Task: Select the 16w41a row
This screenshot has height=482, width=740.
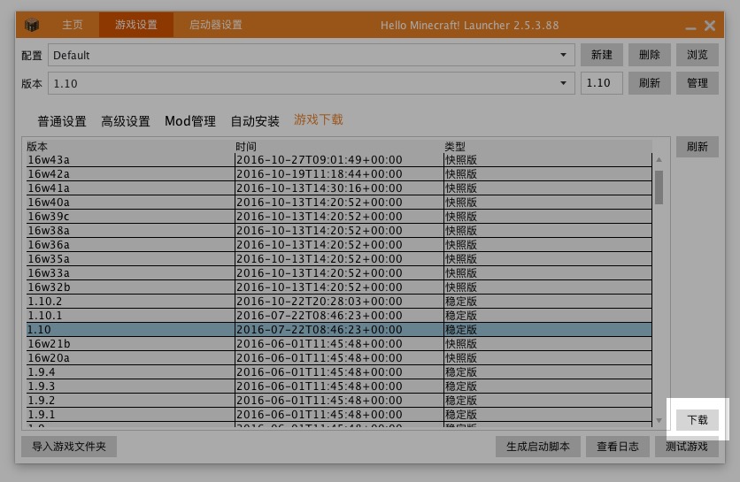Action: pyautogui.click(x=339, y=187)
